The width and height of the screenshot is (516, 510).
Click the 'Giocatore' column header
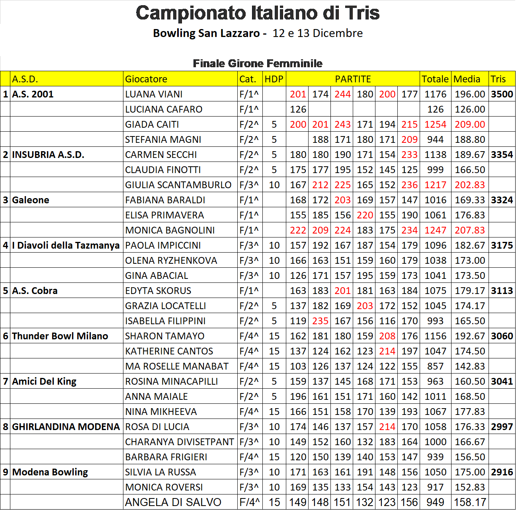[146, 79]
